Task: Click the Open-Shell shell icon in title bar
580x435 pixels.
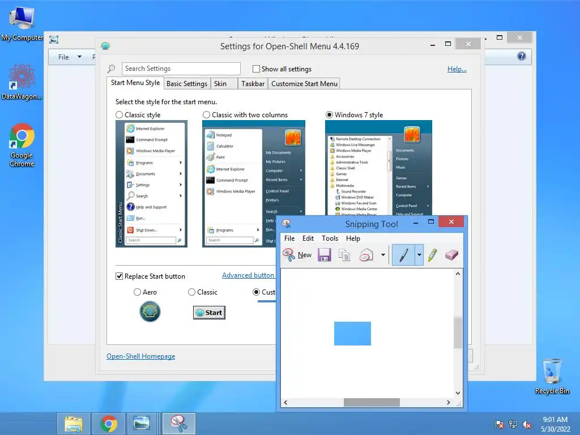Action: (x=105, y=46)
